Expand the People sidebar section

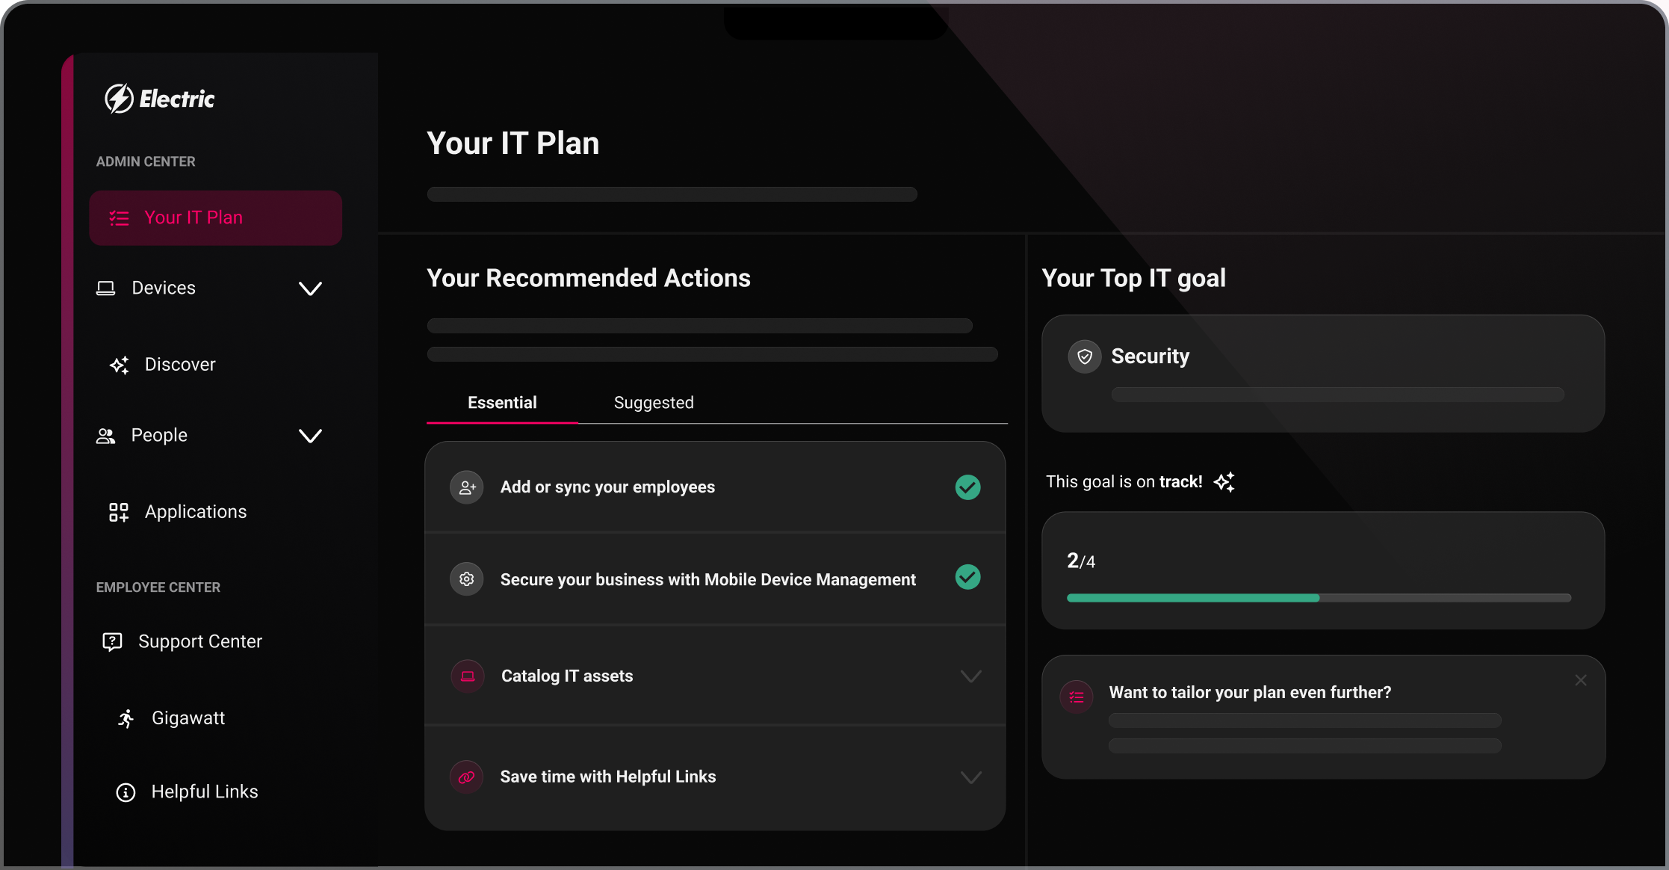(x=310, y=436)
